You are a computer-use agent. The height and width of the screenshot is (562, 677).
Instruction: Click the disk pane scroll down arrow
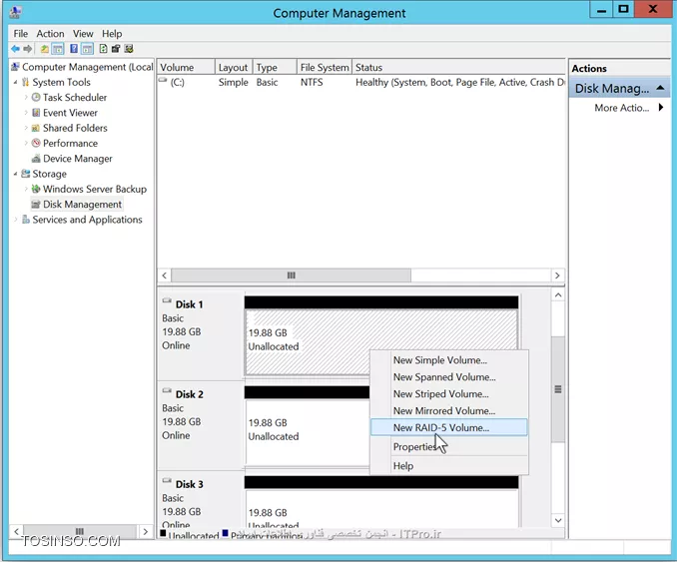click(x=558, y=520)
